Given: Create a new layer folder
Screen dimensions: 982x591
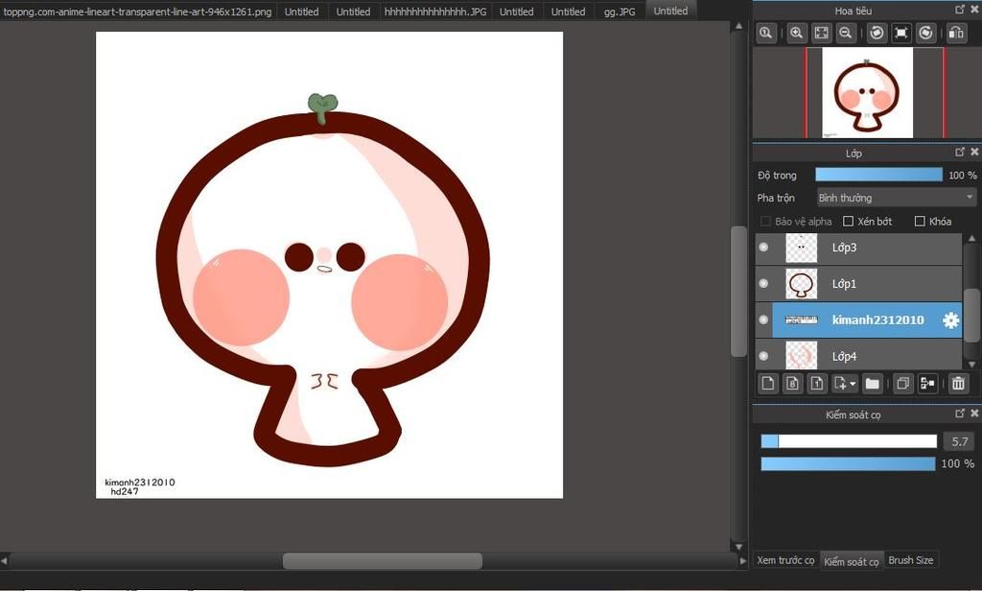Looking at the screenshot, I should point(872,383).
